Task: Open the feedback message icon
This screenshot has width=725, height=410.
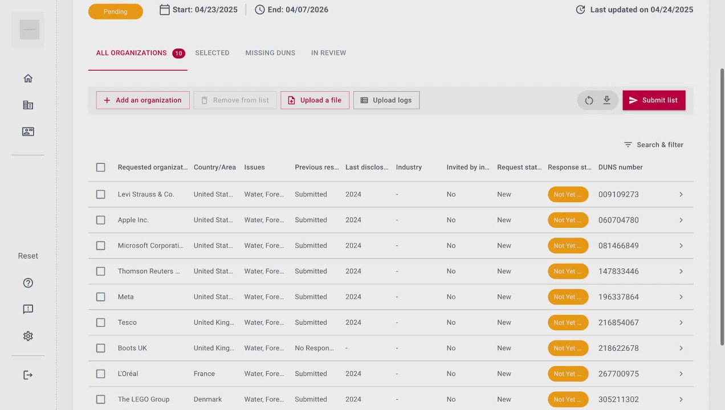Action: click(x=28, y=309)
